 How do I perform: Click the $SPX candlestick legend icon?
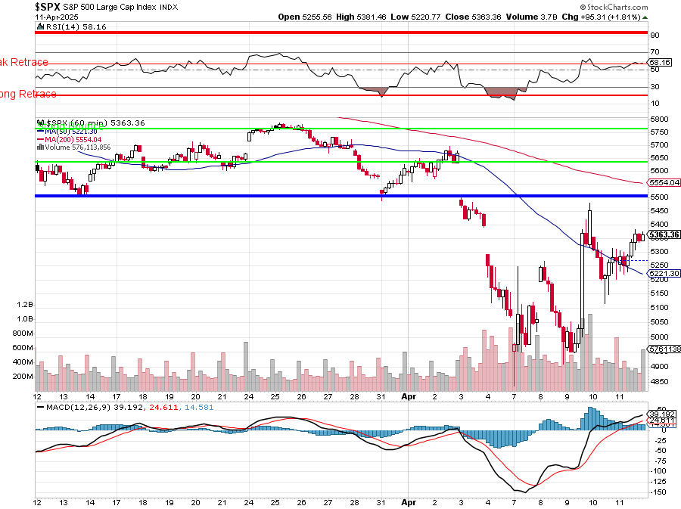pyautogui.click(x=38, y=123)
